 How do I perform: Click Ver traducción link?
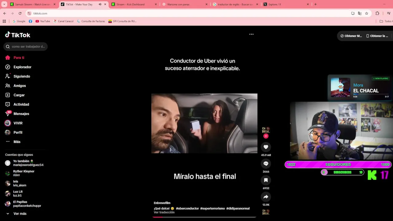coord(164,212)
